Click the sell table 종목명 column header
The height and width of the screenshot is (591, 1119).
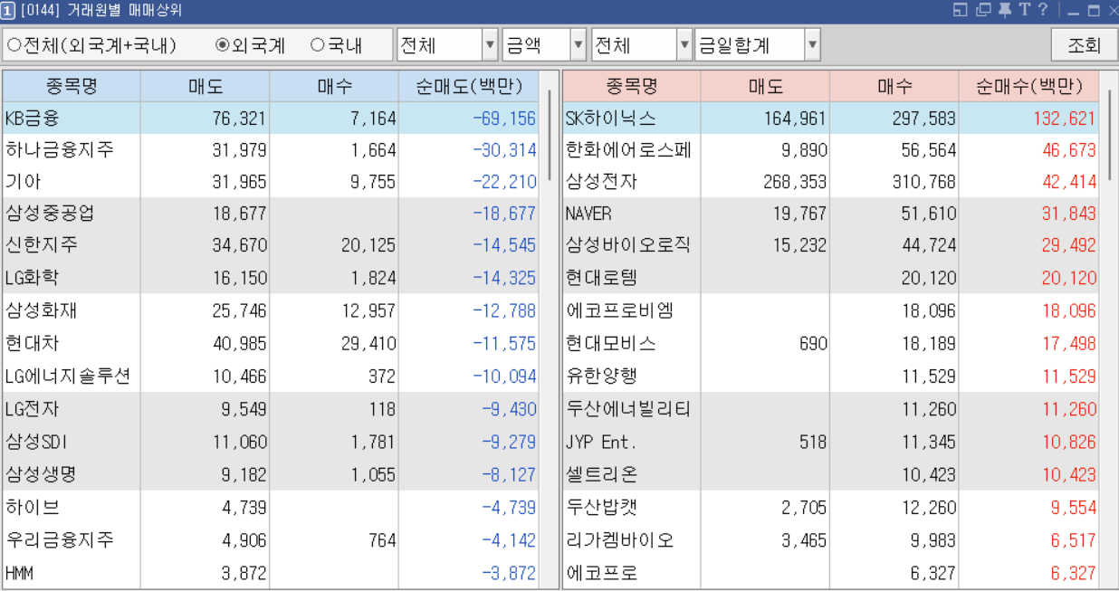click(x=72, y=87)
